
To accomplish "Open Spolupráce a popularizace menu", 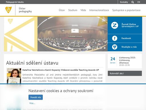I will click(126, 10).
